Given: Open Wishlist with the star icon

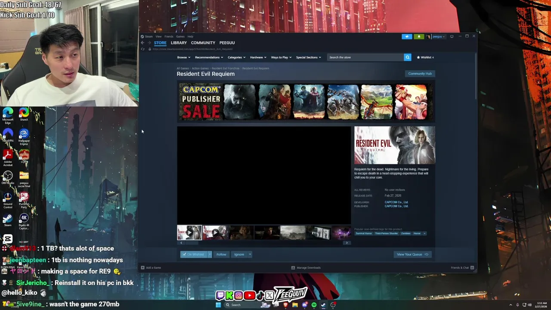Looking at the screenshot, I should tap(425, 57).
